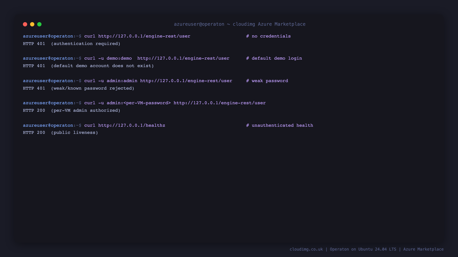Viewport: 458px width, 257px height.
Task: Click the 'curl -u demo:demo' command line
Action: [x=157, y=58]
